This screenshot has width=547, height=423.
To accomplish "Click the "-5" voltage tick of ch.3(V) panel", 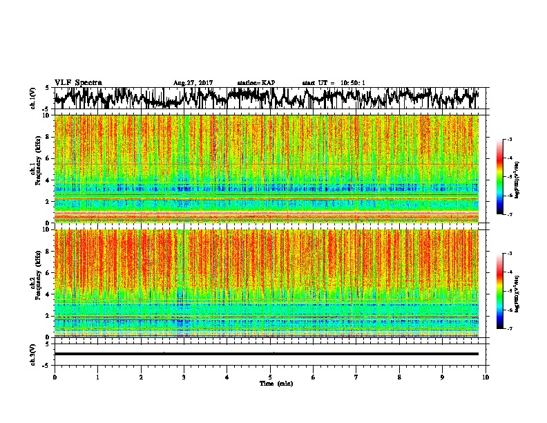I will [46, 366].
